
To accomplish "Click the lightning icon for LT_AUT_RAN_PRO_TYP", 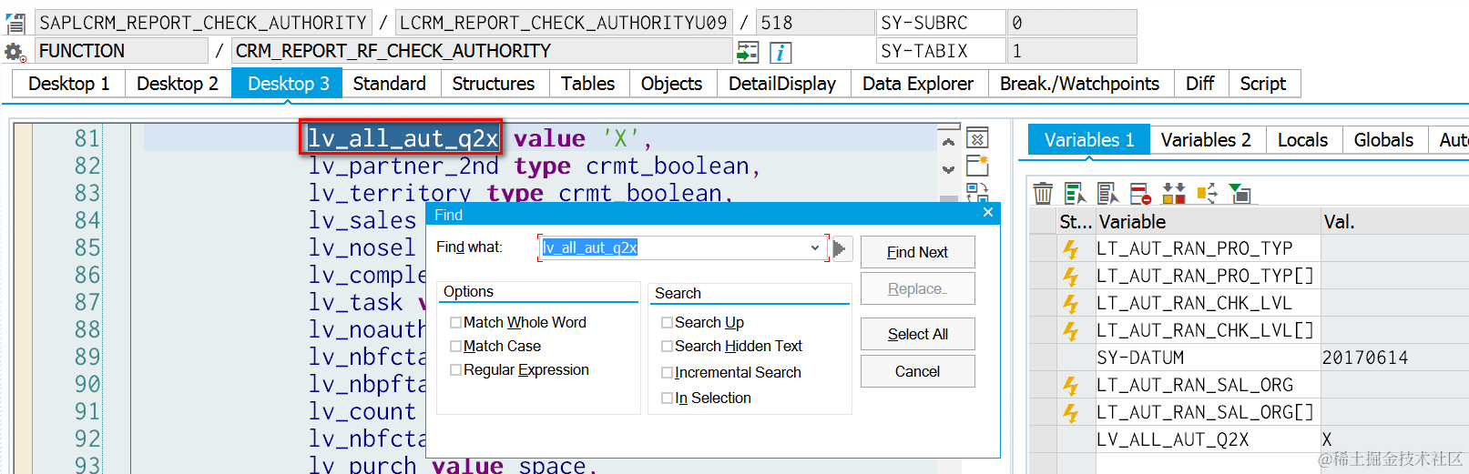I will coord(1072,248).
